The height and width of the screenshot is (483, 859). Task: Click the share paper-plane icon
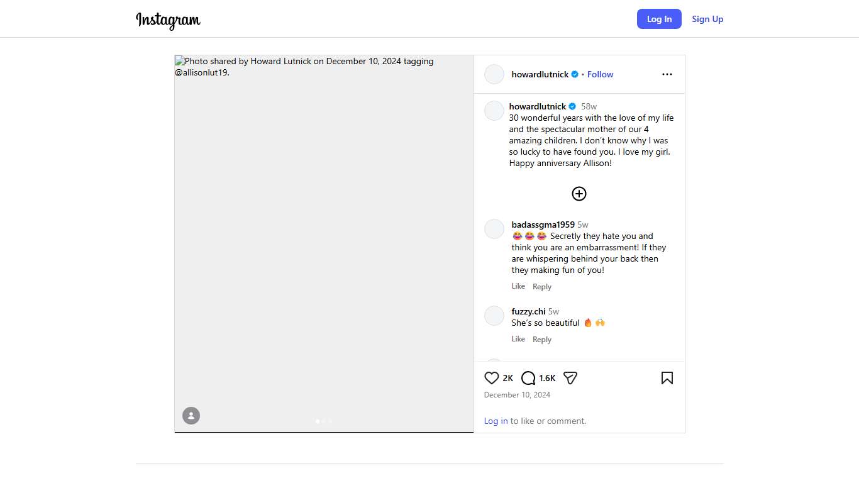(570, 378)
